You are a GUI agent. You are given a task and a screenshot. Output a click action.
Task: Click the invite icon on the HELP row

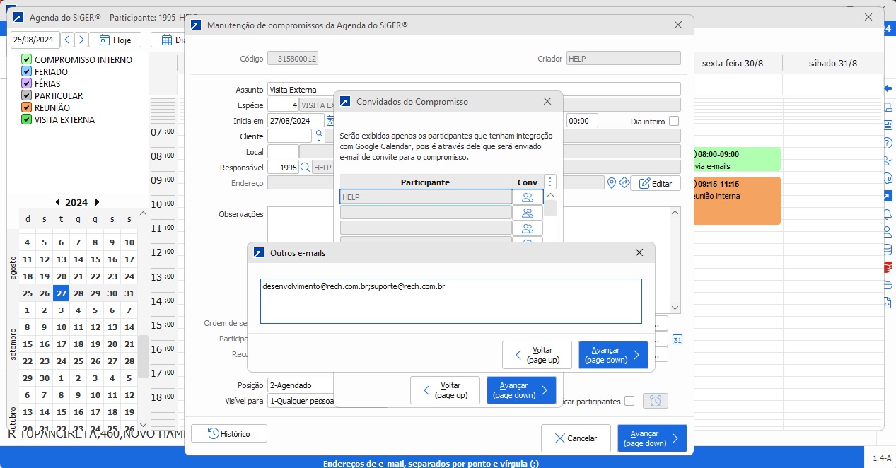coord(528,197)
